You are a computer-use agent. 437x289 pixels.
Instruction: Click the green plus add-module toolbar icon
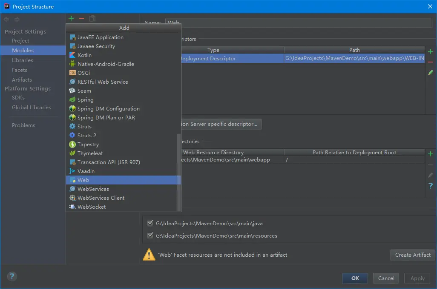[x=71, y=18]
